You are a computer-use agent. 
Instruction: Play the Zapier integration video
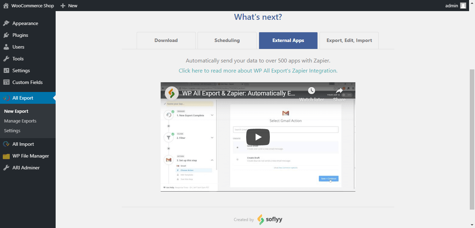coord(258,137)
